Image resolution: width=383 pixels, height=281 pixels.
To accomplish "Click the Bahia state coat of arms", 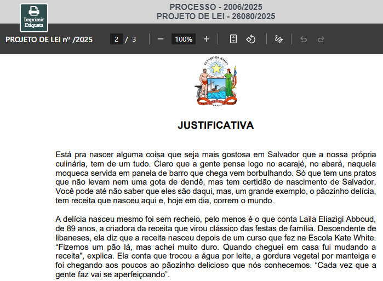I will (x=216, y=82).
